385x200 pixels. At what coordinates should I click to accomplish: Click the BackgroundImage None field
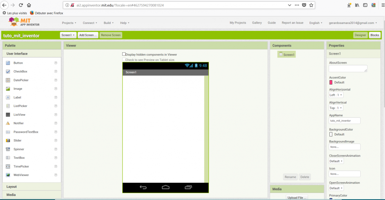coord(345,147)
